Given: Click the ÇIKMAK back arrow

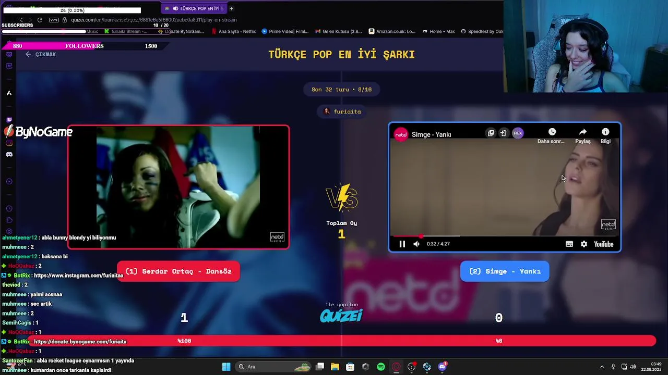Looking at the screenshot, I should [x=28, y=54].
